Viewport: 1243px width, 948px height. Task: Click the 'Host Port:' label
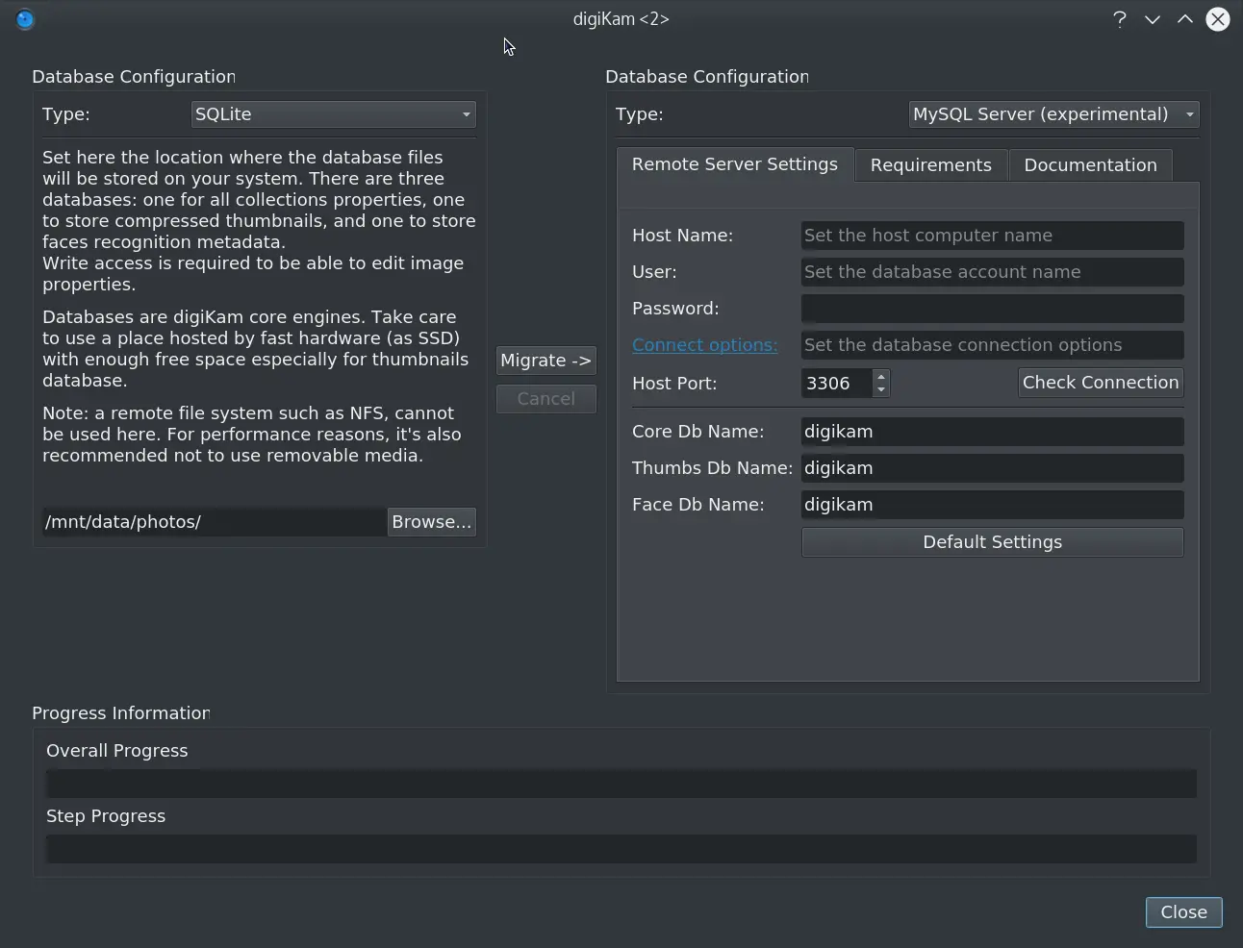coord(674,384)
